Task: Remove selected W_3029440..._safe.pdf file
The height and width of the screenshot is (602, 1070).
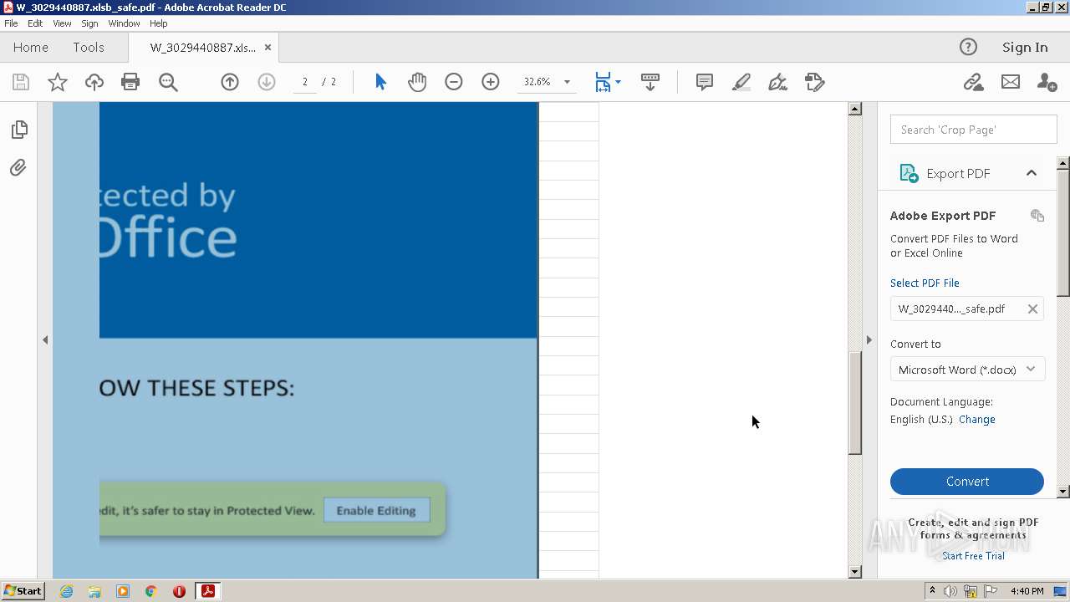Action: (x=1032, y=309)
